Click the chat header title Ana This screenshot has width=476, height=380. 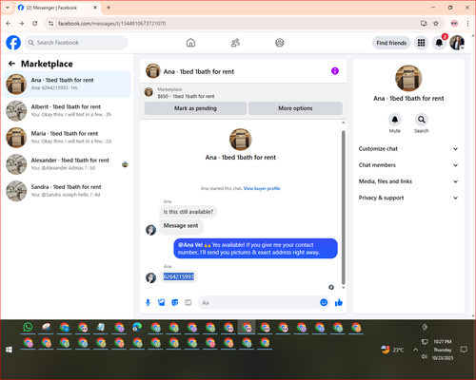(x=199, y=71)
